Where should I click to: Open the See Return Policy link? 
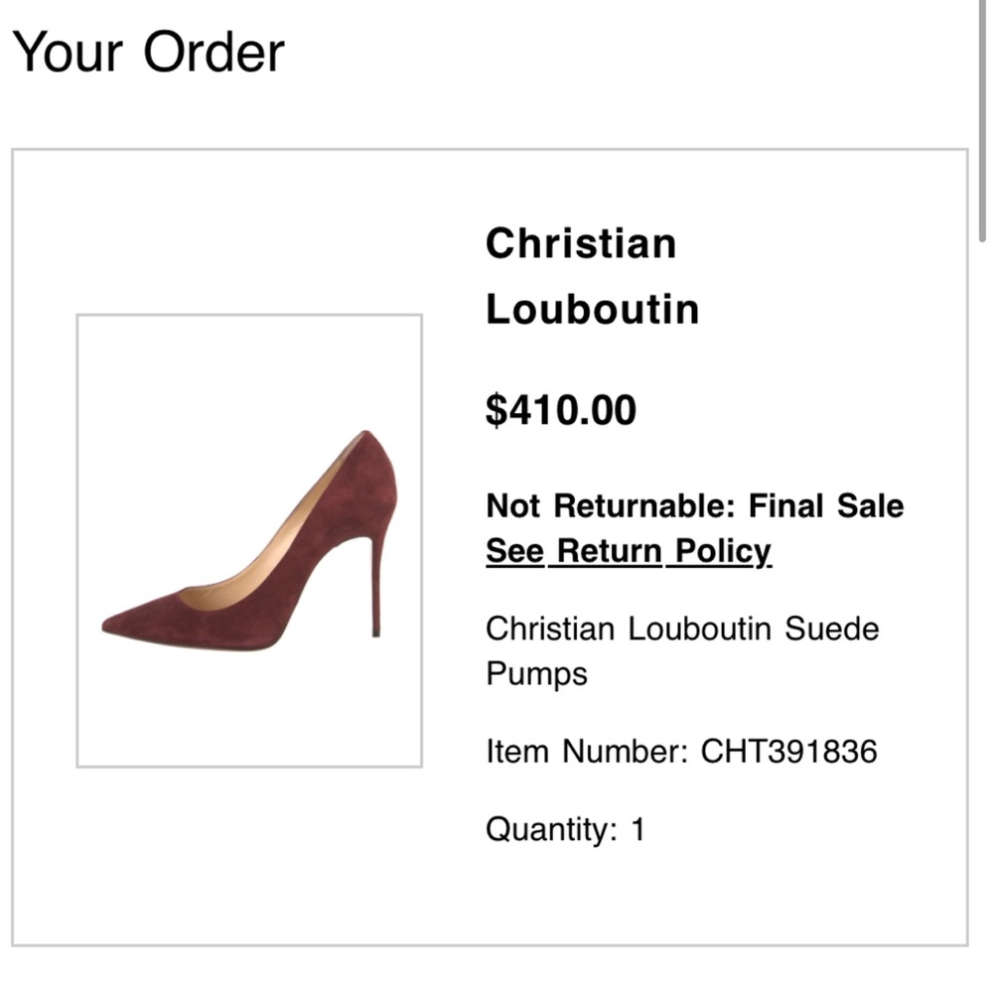click(627, 550)
